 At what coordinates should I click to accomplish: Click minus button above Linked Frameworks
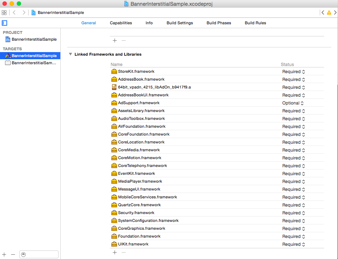click(x=123, y=41)
